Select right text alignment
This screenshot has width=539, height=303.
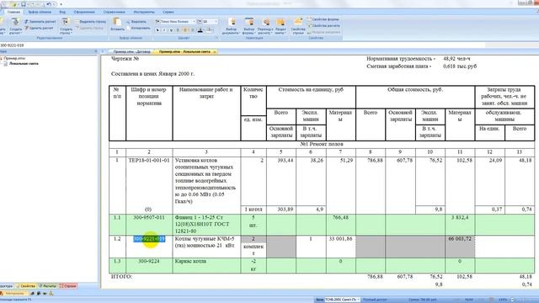[192, 30]
